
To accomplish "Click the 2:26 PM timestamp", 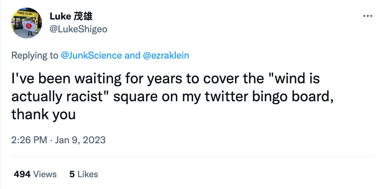I will pos(29,140).
